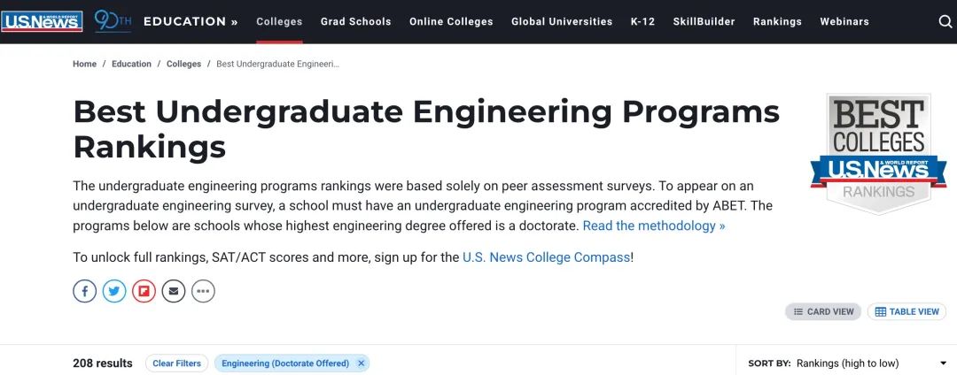Switch to Table View

906,311
